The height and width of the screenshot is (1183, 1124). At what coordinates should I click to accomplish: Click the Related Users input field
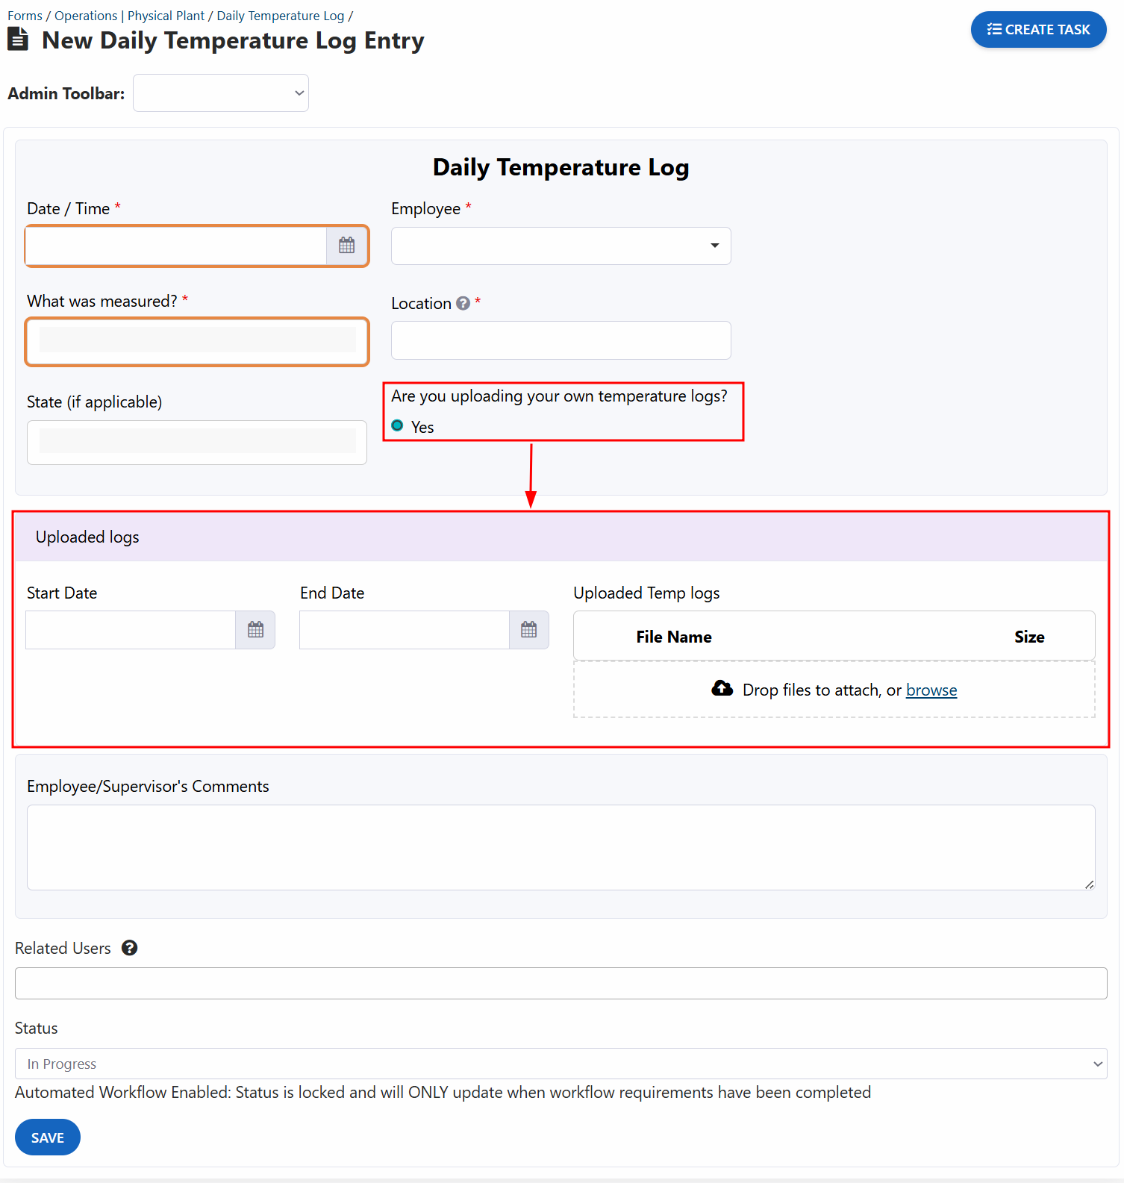[x=561, y=983]
